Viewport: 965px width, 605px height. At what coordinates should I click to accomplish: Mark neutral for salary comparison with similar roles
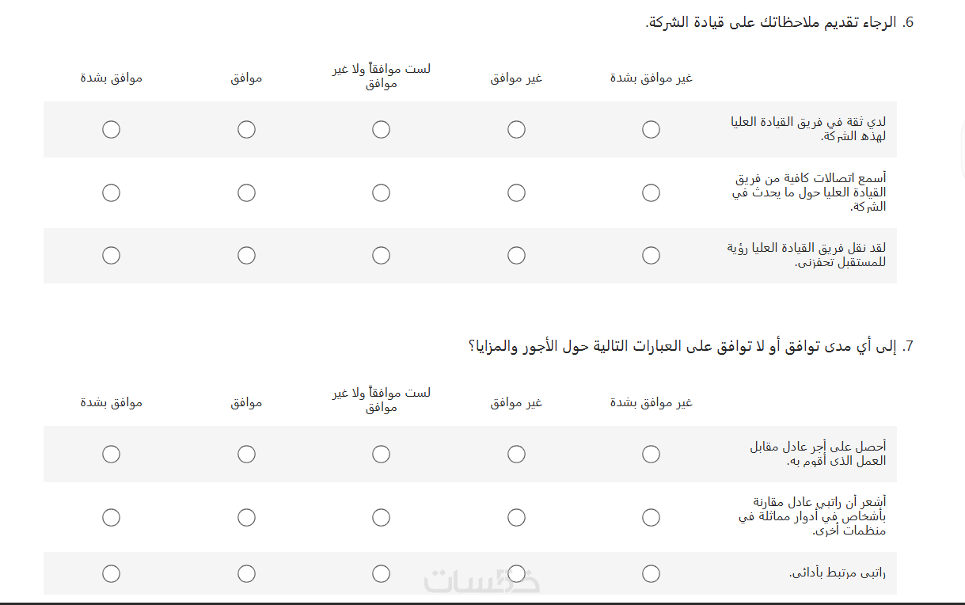pyautogui.click(x=381, y=517)
